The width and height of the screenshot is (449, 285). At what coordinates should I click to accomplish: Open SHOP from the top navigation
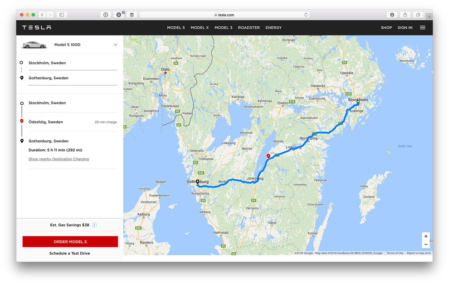pos(386,27)
